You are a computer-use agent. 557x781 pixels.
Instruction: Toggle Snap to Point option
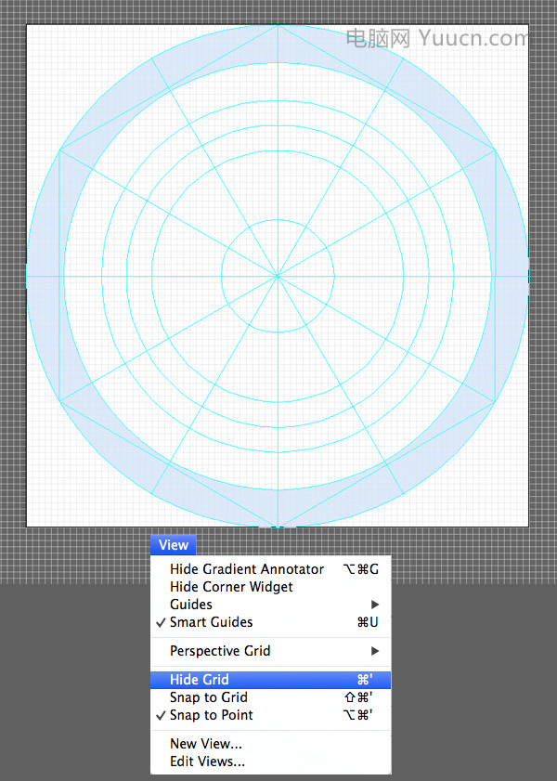271,715
